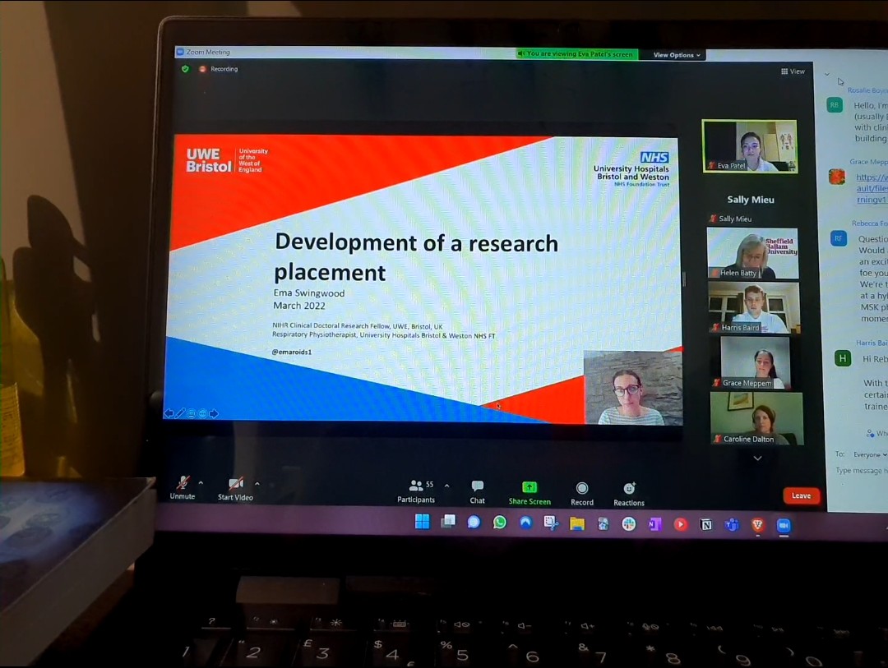Collapse the chat panel chevron at top
Viewport: 888px width, 668px height.
coord(827,74)
